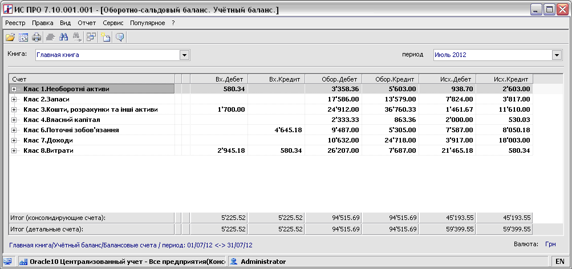Open the Правка menu
The height and width of the screenshot is (269, 572).
43,23
